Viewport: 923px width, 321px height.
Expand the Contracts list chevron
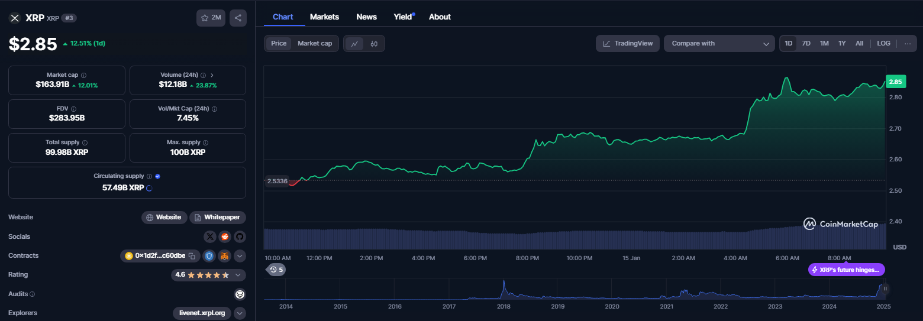[x=240, y=256]
